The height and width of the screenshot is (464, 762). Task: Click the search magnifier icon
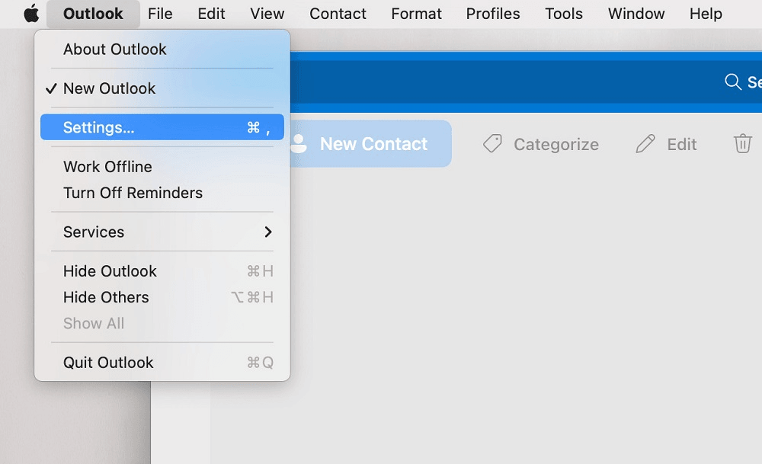pos(732,82)
